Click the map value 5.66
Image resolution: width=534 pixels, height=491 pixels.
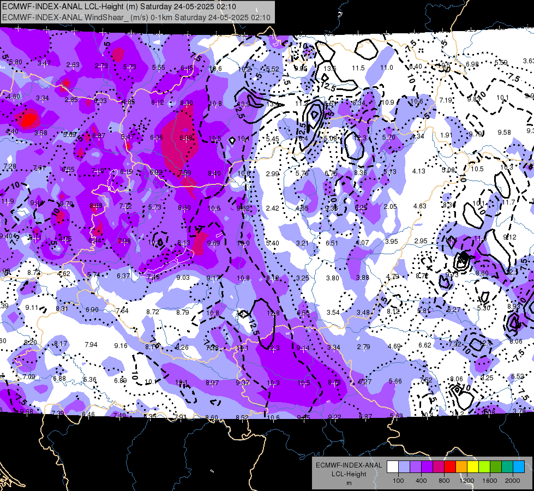[395, 381]
